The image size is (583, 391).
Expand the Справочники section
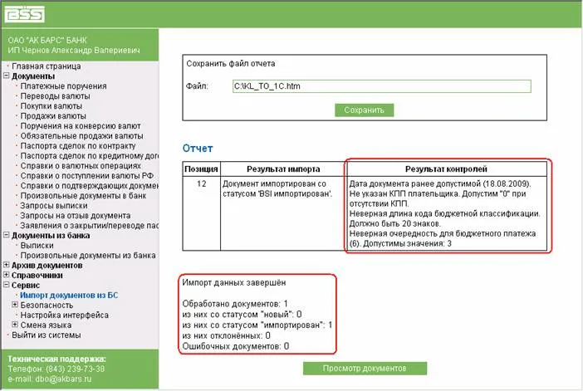point(6,275)
